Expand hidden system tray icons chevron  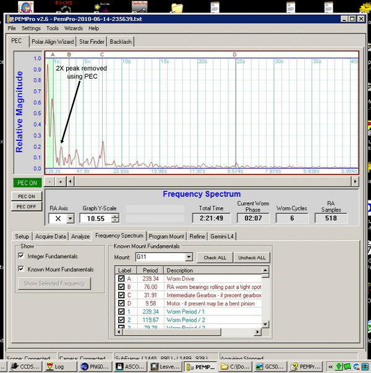tap(330, 367)
